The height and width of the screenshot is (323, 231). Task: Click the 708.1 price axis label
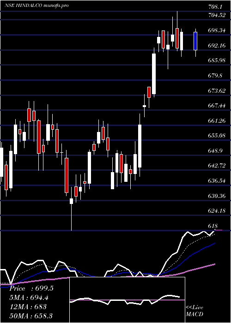(215, 7)
